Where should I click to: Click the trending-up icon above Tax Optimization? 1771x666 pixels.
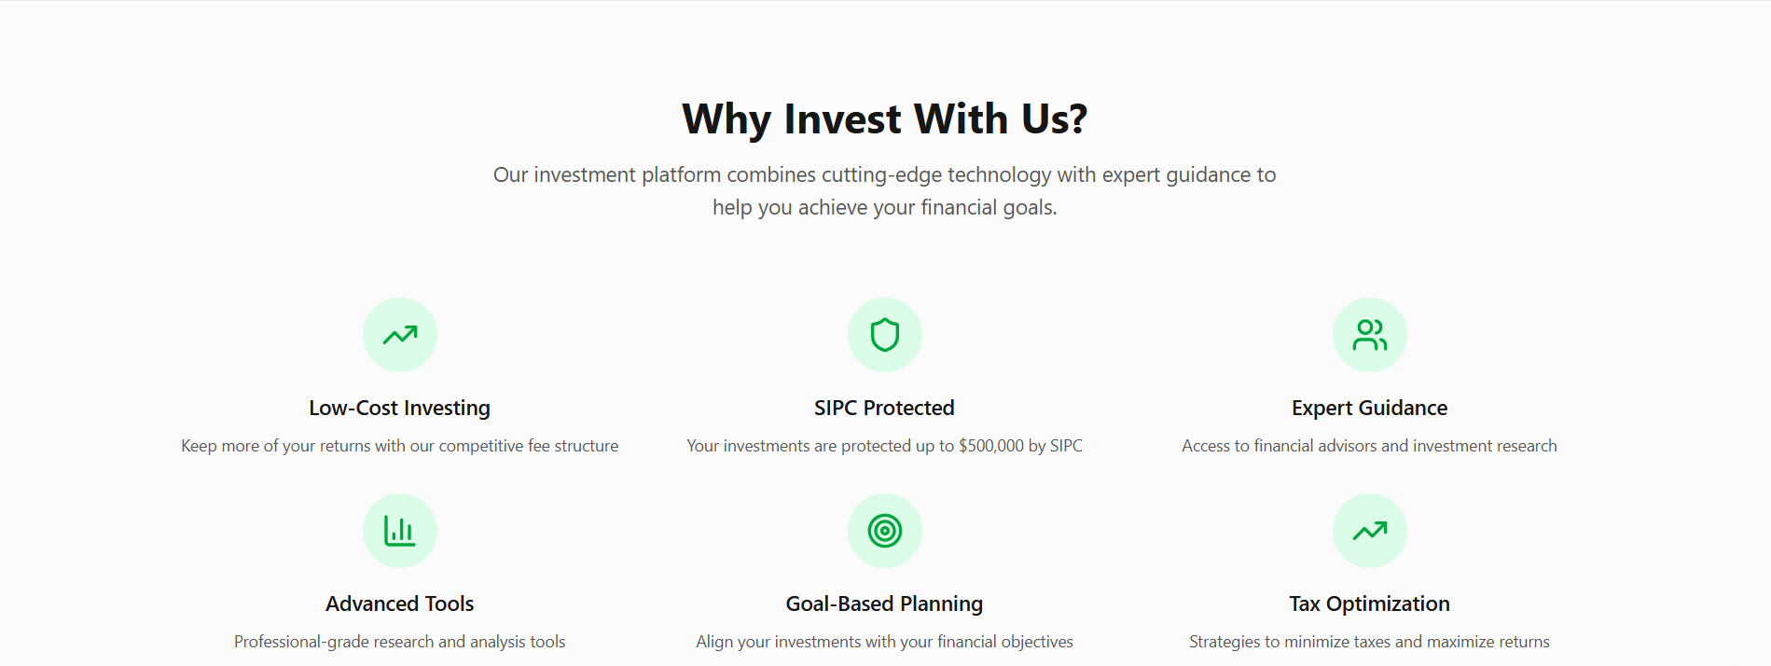(x=1369, y=531)
